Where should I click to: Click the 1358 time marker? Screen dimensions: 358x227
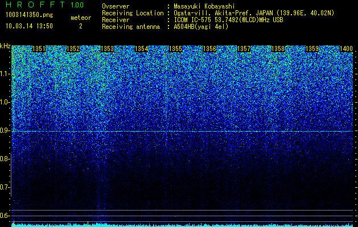pyautogui.click(x=278, y=49)
